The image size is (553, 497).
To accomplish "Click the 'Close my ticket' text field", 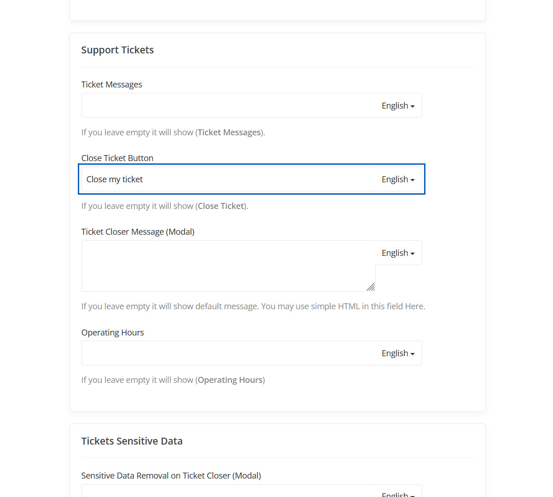I will point(228,179).
